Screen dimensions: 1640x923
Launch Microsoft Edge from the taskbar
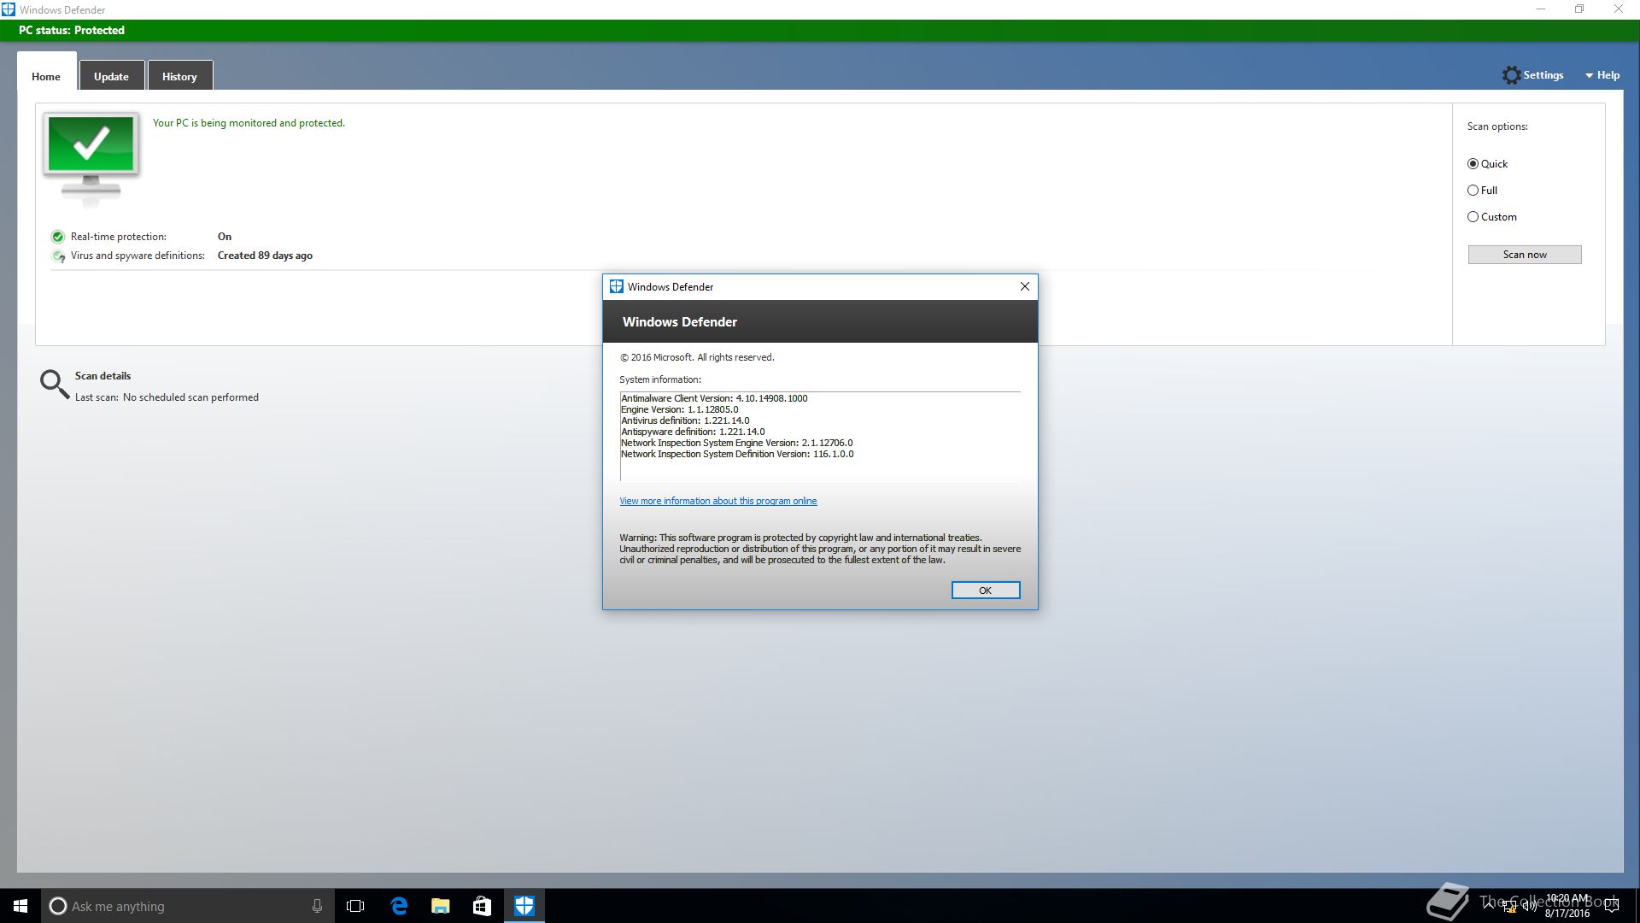(x=398, y=906)
